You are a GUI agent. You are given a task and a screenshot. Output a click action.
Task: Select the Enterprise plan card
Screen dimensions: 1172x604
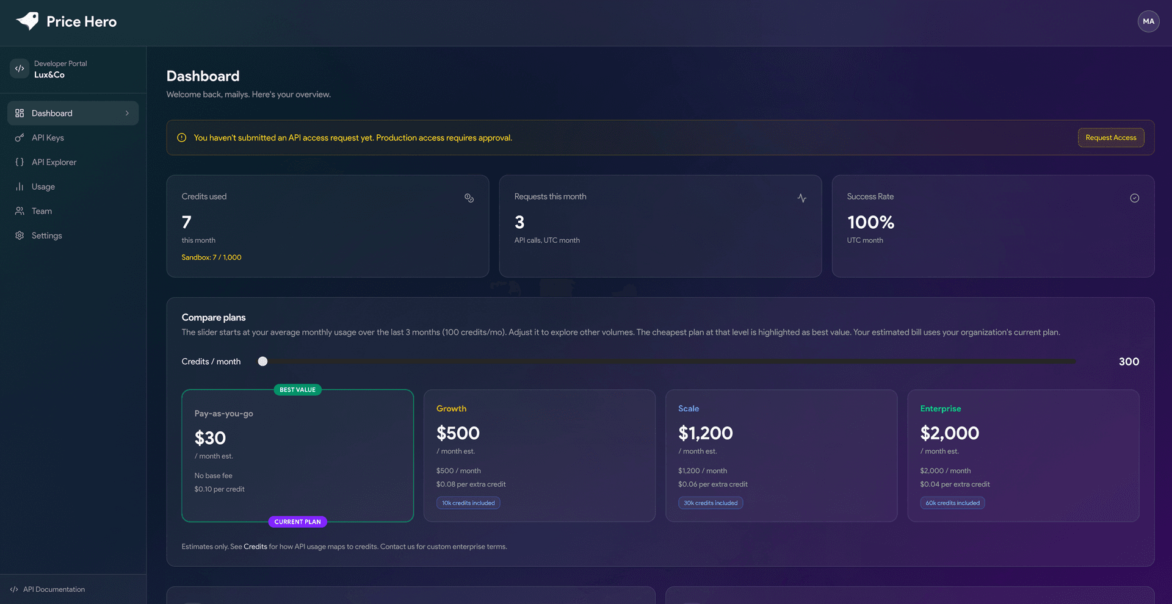coord(1023,456)
